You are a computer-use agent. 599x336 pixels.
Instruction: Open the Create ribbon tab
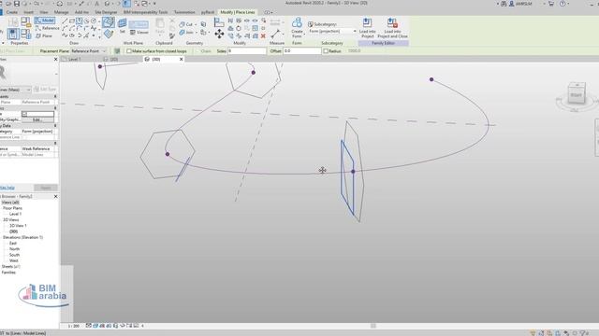click(12, 12)
